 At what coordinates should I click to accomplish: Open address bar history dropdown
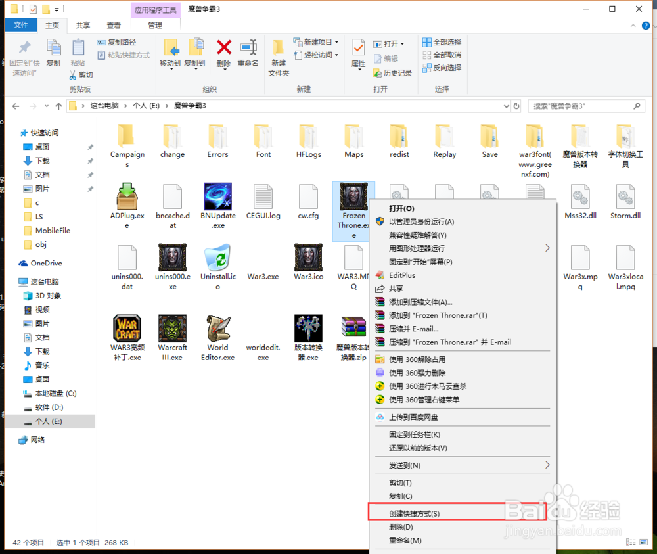point(506,106)
